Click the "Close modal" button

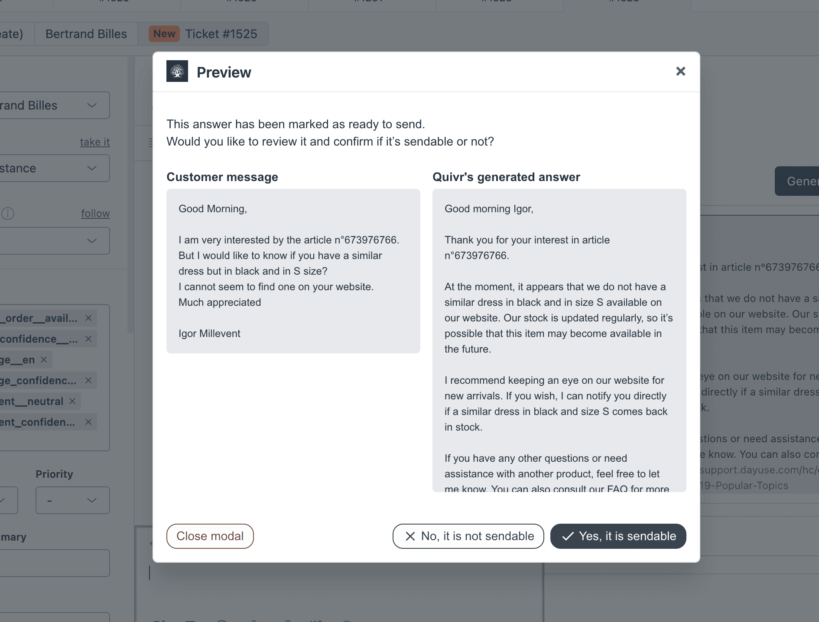[x=210, y=536]
